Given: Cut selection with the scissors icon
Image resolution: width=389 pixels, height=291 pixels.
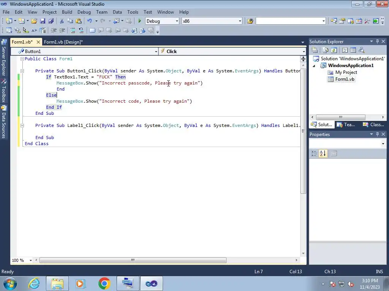Looking at the screenshot, I should click(62, 21).
